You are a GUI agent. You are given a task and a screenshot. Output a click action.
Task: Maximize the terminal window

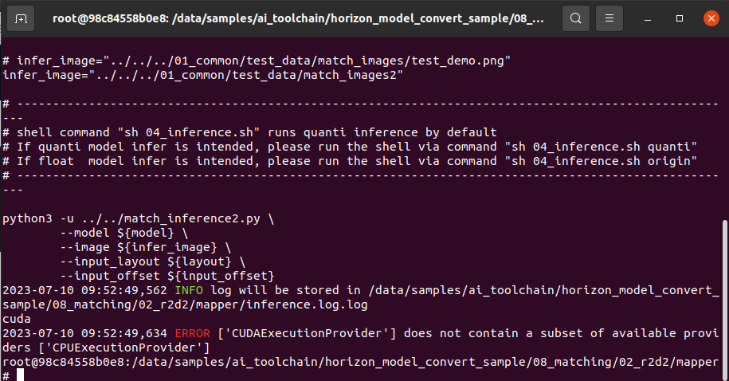680,18
